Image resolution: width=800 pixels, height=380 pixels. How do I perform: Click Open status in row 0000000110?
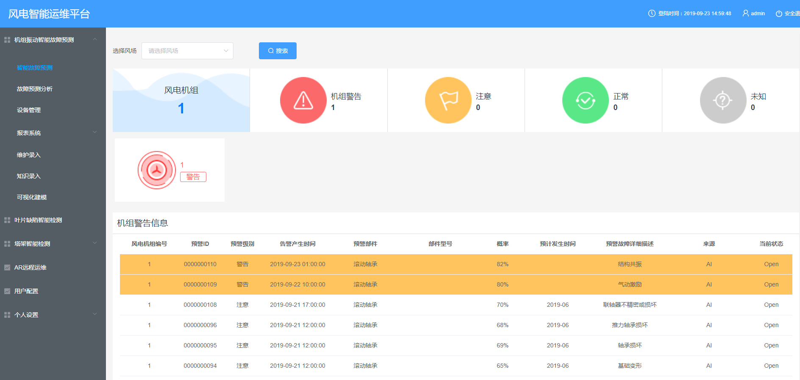771,264
